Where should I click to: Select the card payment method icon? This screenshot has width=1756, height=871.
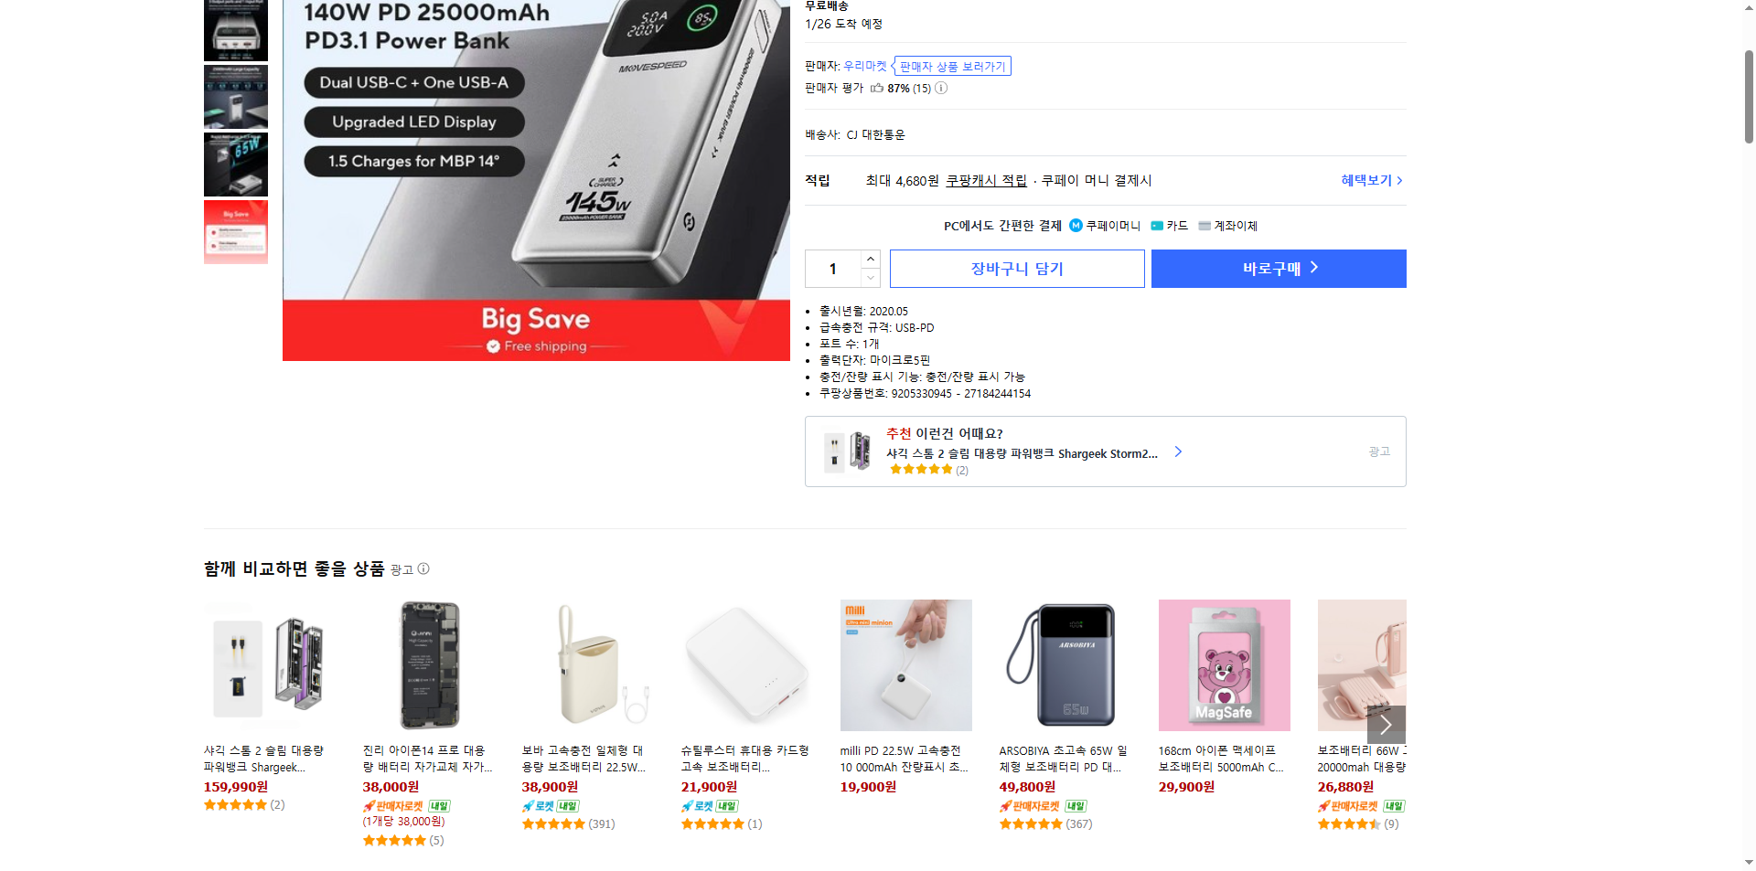(1157, 225)
